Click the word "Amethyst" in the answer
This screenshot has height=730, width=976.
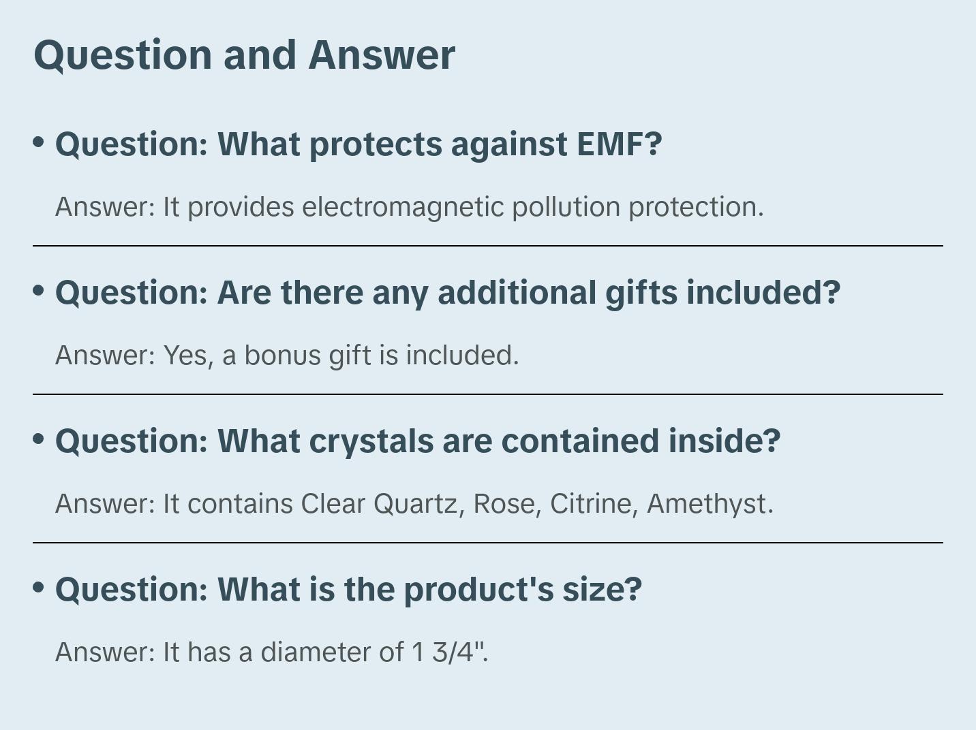(x=706, y=504)
